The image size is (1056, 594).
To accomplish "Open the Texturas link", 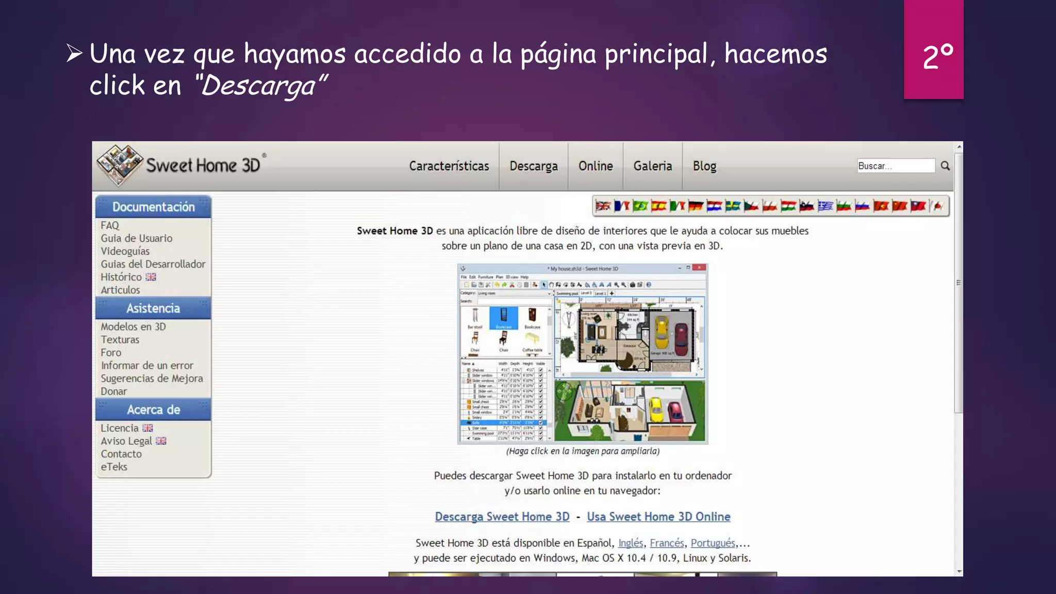I will point(120,340).
